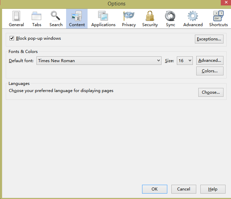Open the Advanced gear icon

point(193,16)
